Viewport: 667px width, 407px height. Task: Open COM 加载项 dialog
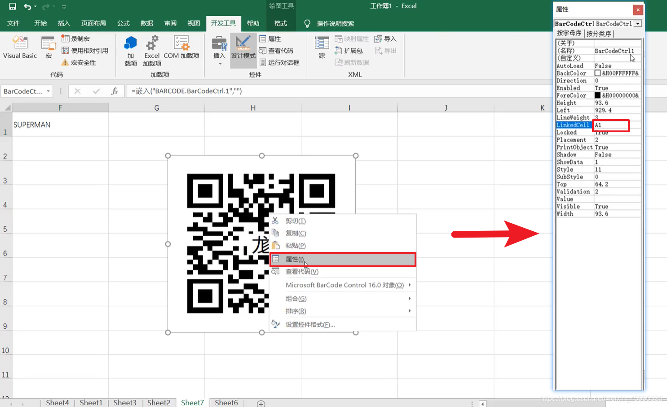point(181,48)
